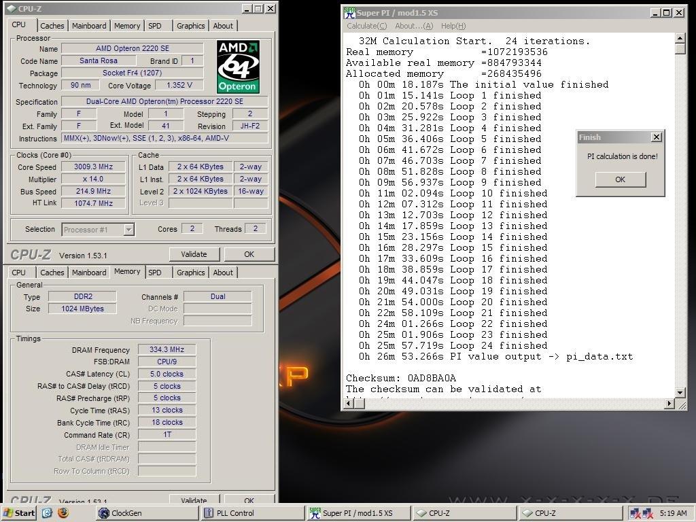The height and width of the screenshot is (522, 696).
Task: Click OK in the PI calculation done dialog
Action: [x=620, y=179]
